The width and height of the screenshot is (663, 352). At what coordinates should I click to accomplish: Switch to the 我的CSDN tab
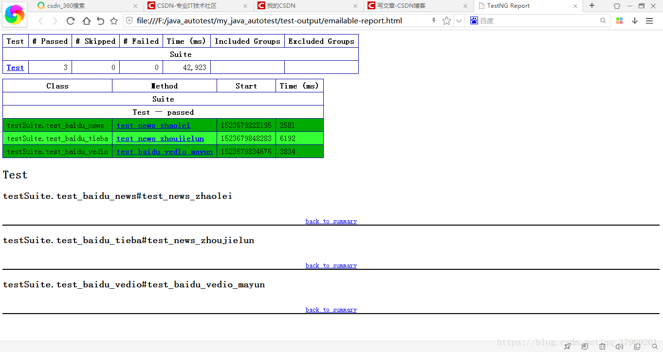tap(308, 6)
